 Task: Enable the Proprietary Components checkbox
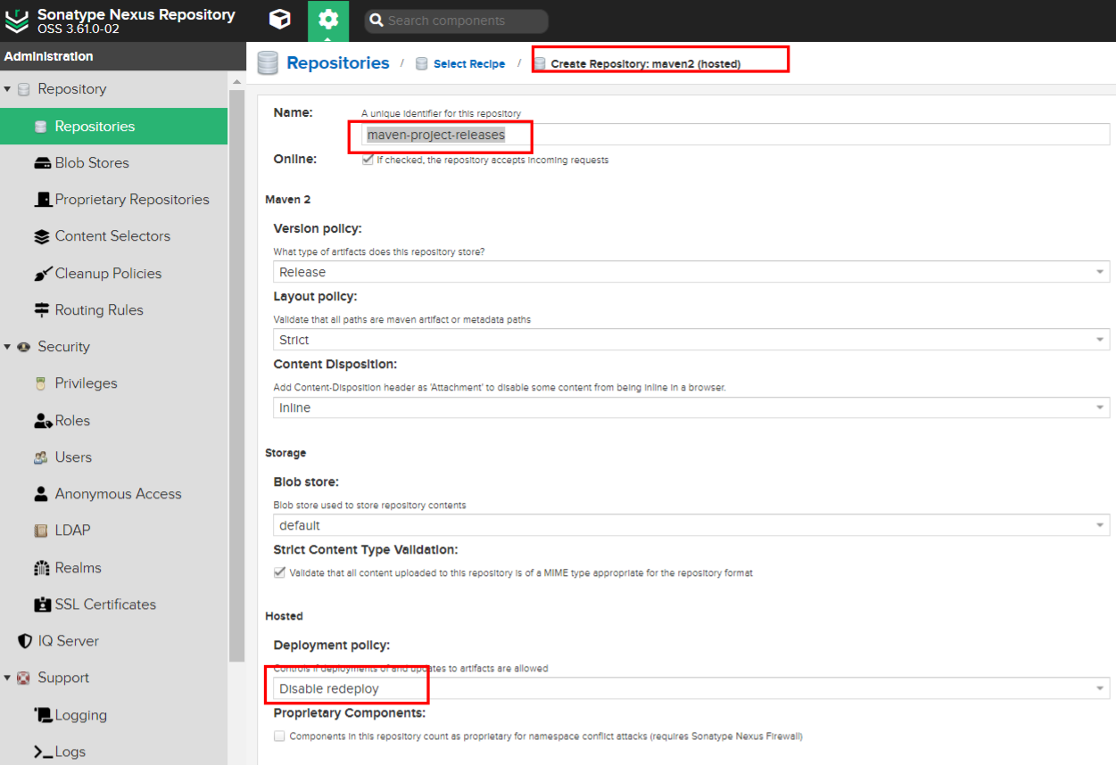[x=280, y=736]
